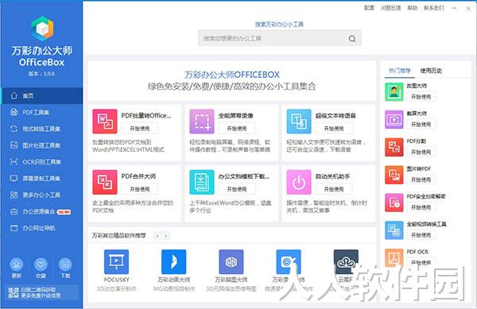Image resolution: width=477 pixels, height=309 pixels.
Task: Click the search magnifier icon
Action: click(x=352, y=39)
